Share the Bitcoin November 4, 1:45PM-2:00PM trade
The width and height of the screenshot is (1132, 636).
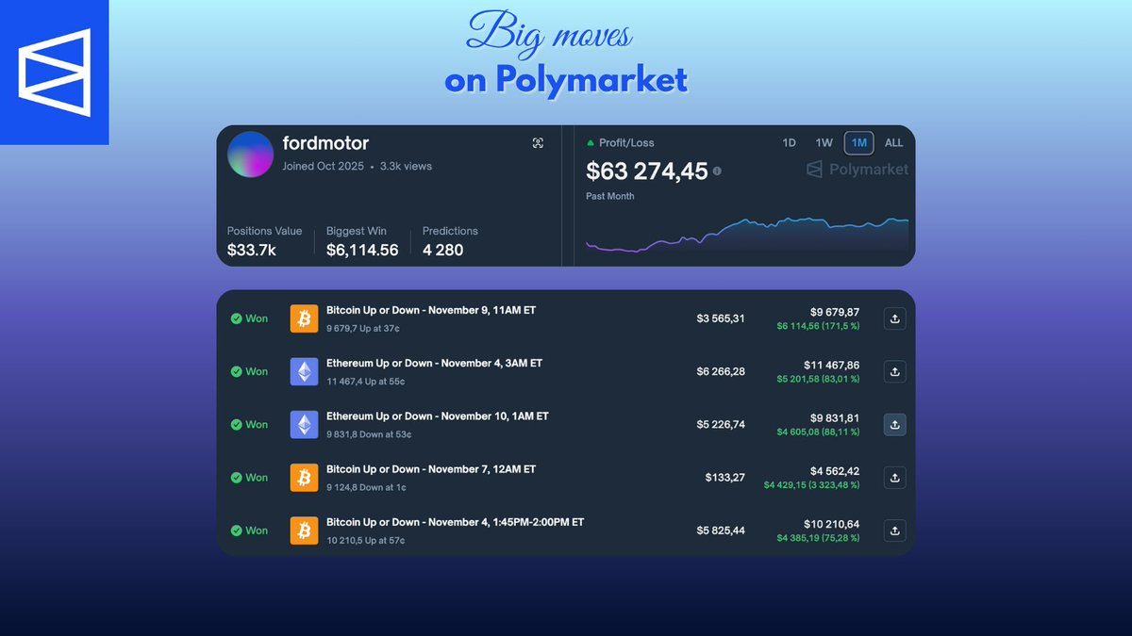point(895,530)
